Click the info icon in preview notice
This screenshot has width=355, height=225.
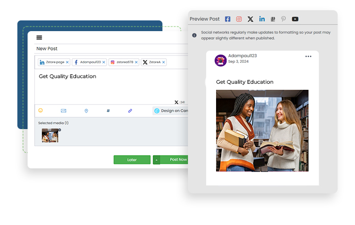(x=194, y=35)
